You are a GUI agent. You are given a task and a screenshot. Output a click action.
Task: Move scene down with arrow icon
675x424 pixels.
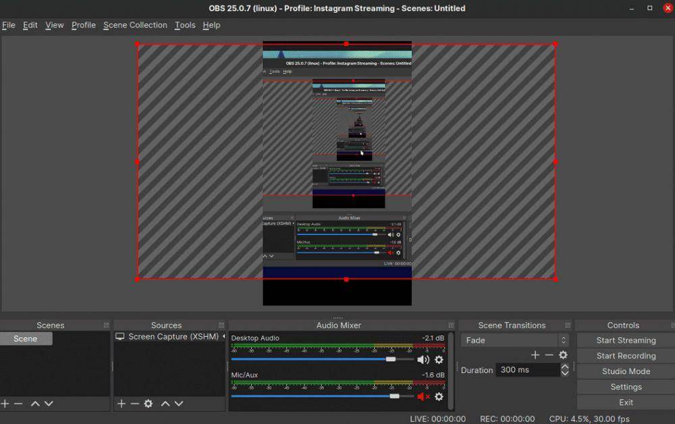click(49, 403)
